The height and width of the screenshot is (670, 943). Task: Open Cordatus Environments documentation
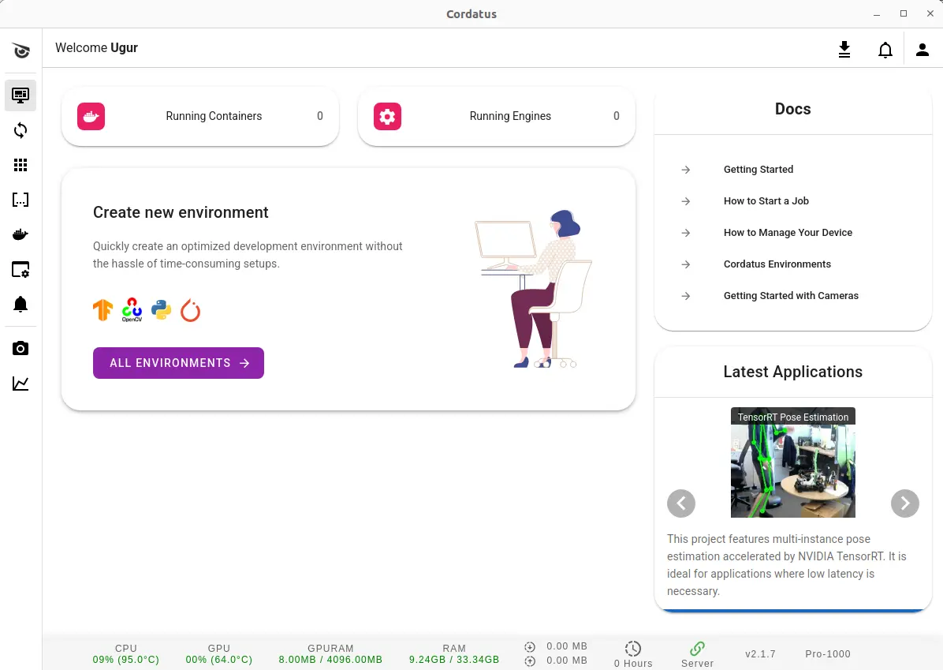(777, 264)
